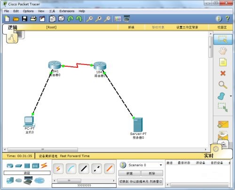Click router 0 on the workspace
The image size is (235, 190).
point(55,65)
